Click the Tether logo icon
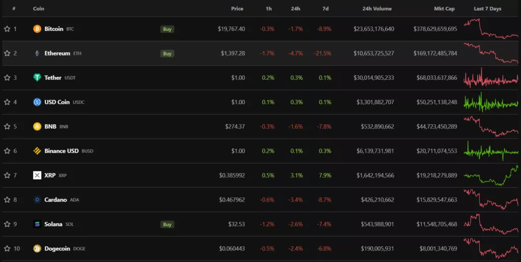The width and height of the screenshot is (521, 262). tap(37, 78)
